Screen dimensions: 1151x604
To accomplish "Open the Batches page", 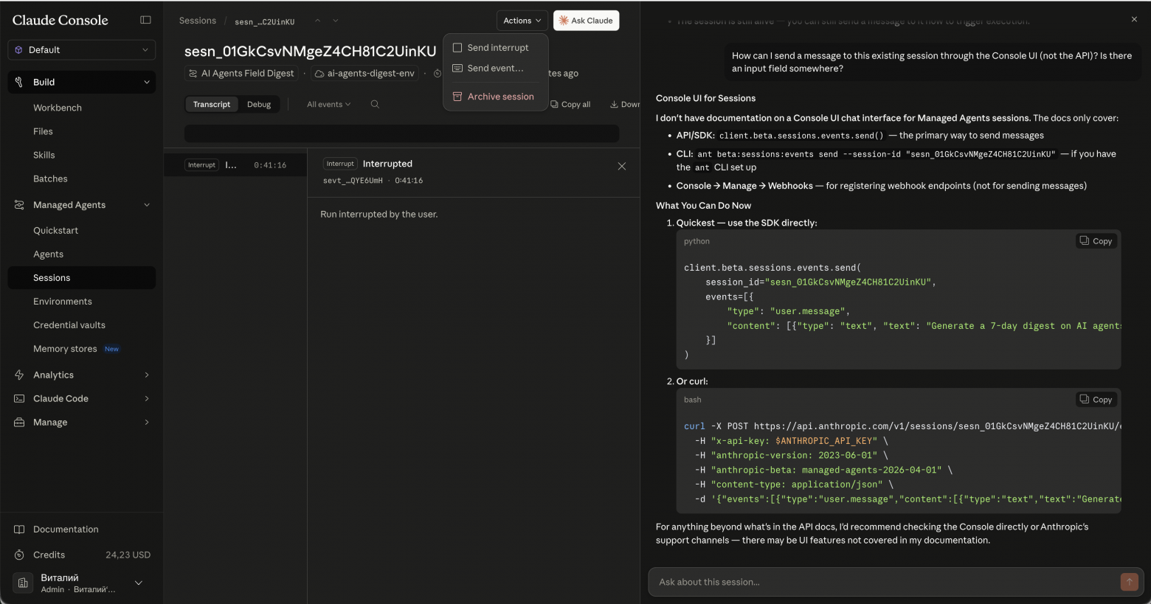I will coord(50,178).
